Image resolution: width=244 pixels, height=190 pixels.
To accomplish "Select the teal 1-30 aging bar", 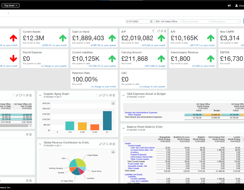I will tap(70, 126).
